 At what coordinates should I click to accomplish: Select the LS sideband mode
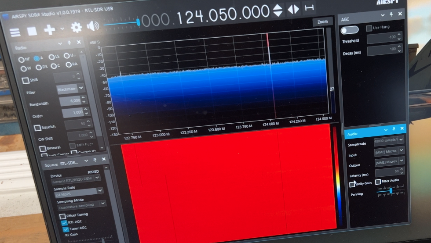click(52, 57)
